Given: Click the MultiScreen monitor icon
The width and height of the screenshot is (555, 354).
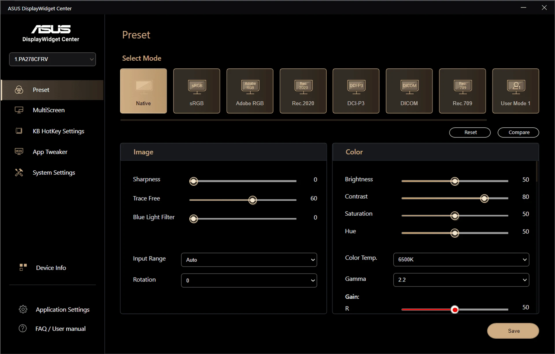Looking at the screenshot, I should point(19,110).
